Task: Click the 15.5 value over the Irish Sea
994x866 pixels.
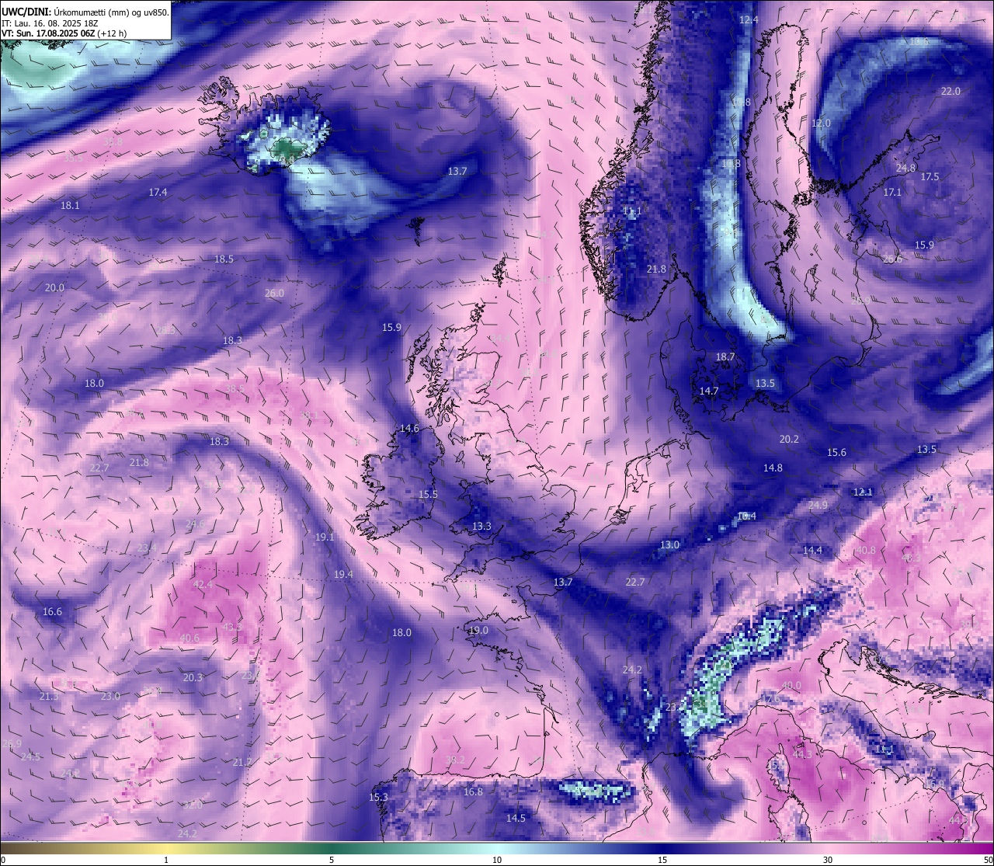Action: coord(428,494)
